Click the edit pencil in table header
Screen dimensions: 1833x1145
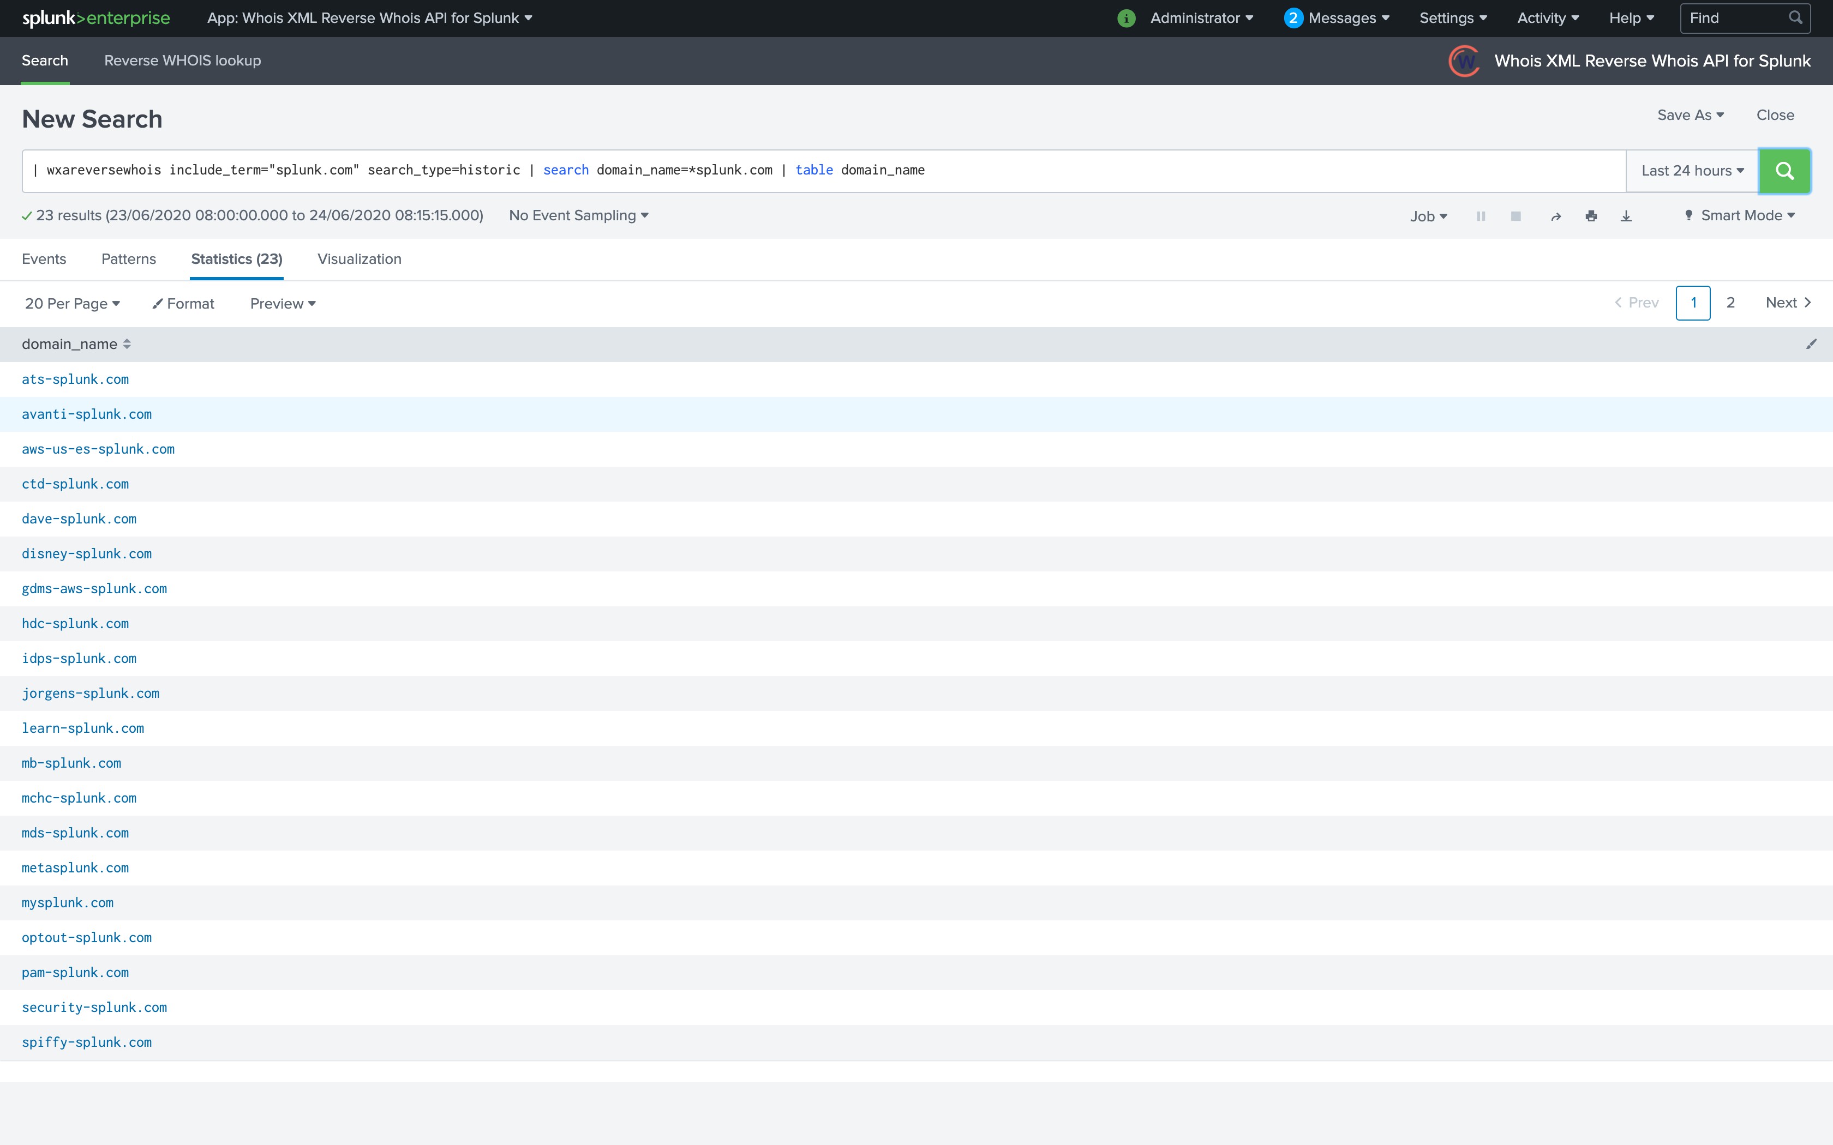1811,344
